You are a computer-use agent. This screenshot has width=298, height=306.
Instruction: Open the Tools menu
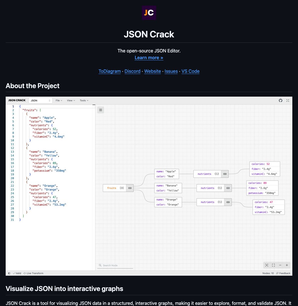click(x=84, y=101)
